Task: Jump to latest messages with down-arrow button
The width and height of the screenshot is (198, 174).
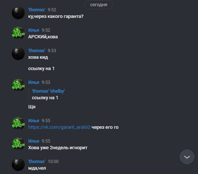Action: coord(187,157)
